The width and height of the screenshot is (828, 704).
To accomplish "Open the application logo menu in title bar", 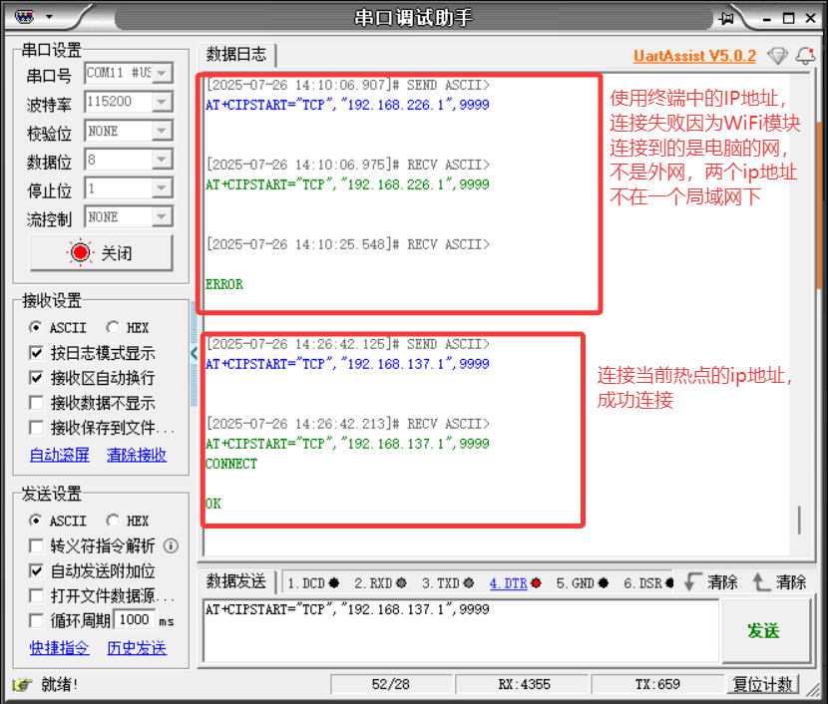I will tap(24, 17).
